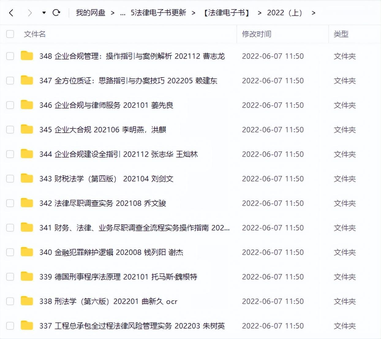
Task: Select checkbox beside 337 工程总承包 folder
Action: pyautogui.click(x=10, y=326)
